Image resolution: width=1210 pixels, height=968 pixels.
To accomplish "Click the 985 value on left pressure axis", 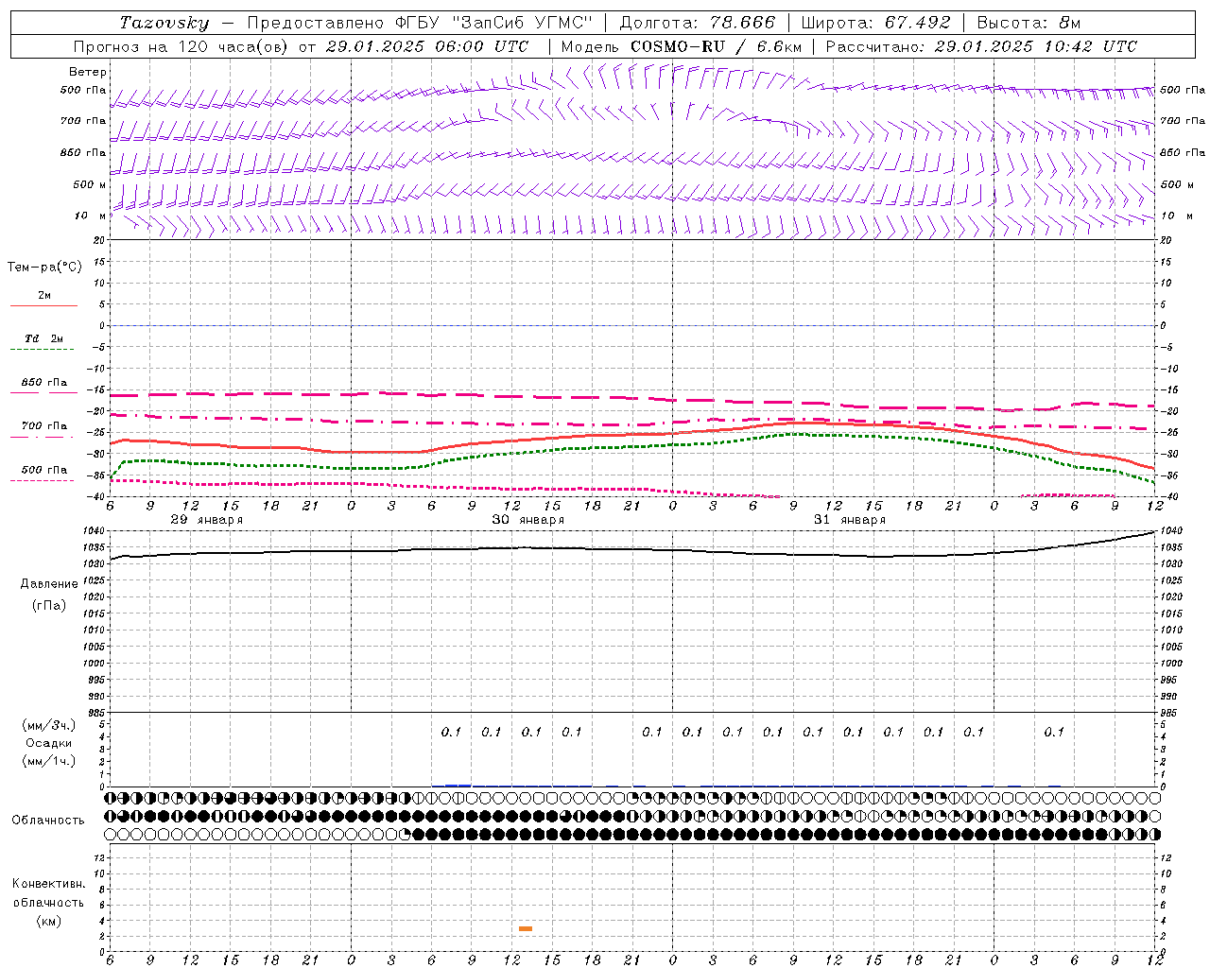I will 95,713.
